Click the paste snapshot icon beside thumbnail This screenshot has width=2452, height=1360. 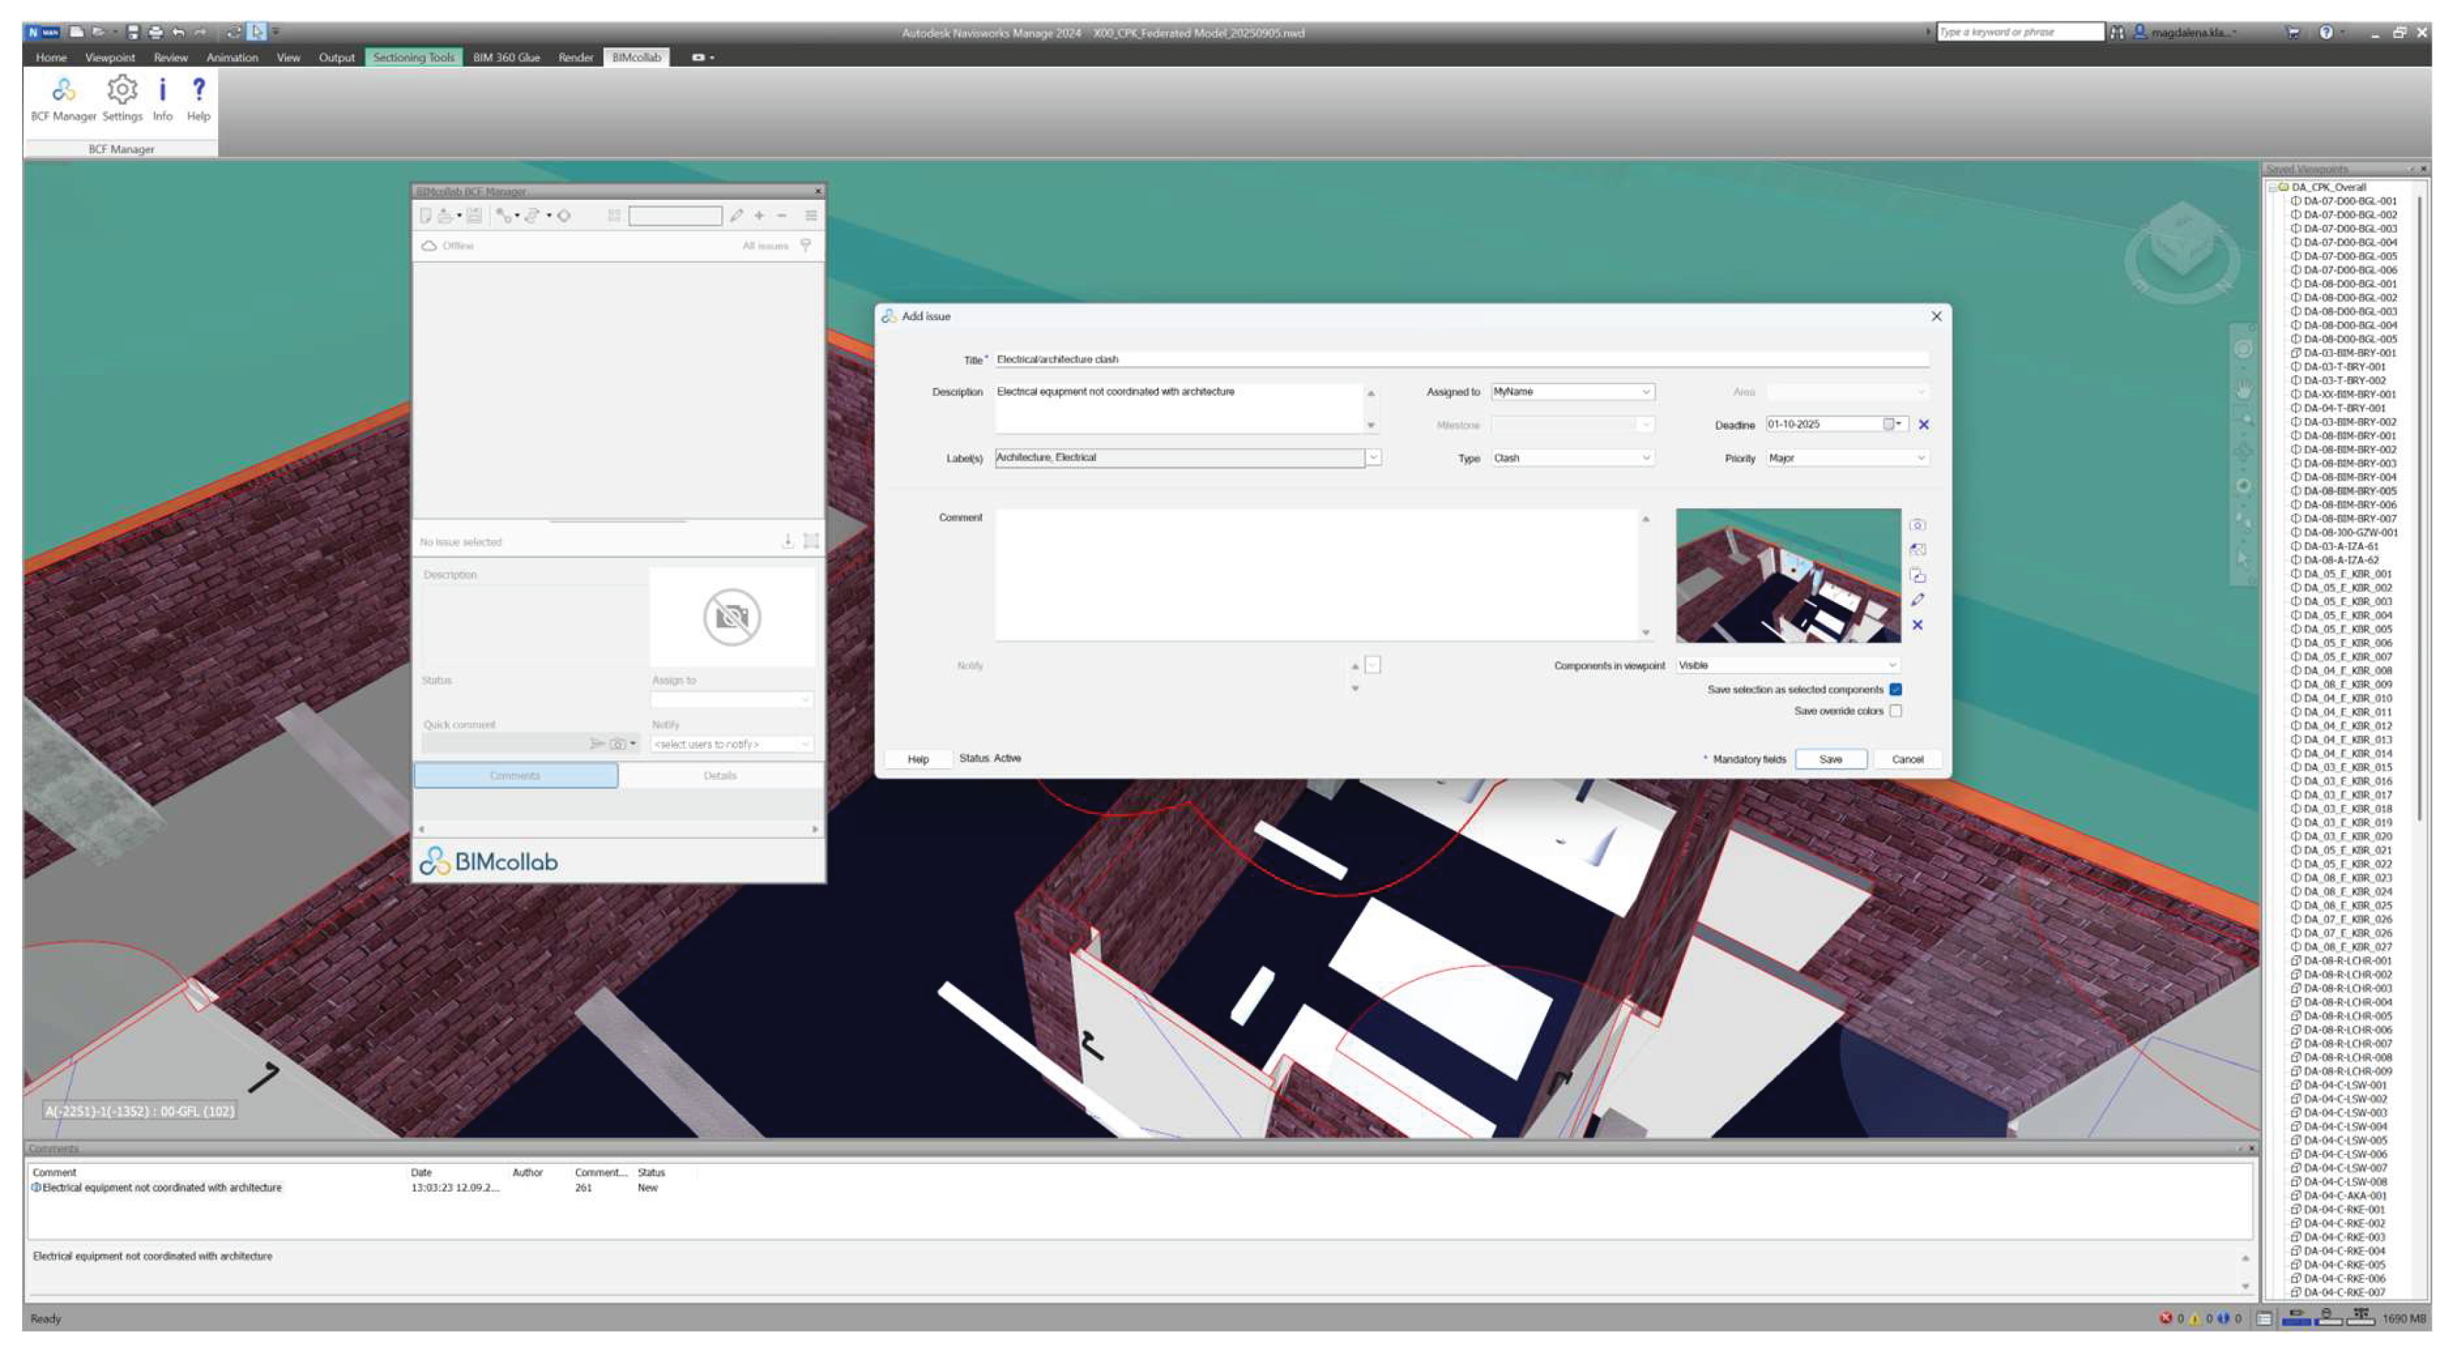pos(1917,575)
